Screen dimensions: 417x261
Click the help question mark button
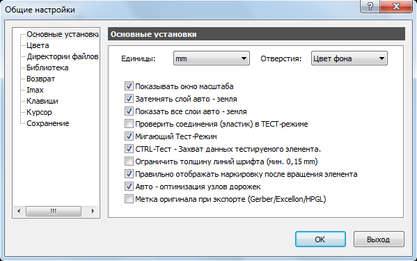370,6
